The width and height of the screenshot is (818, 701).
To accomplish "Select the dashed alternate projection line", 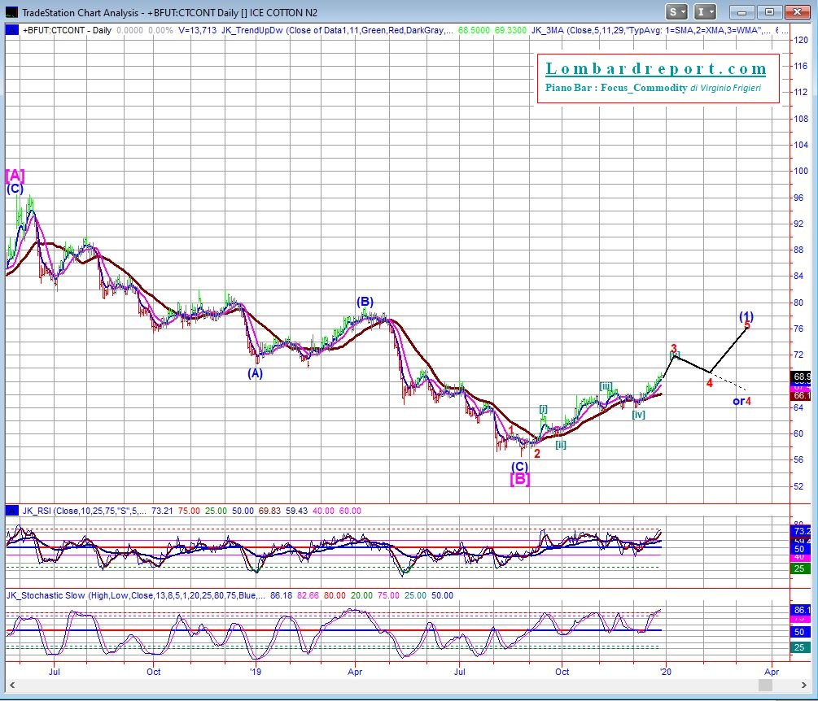I will coord(728,381).
